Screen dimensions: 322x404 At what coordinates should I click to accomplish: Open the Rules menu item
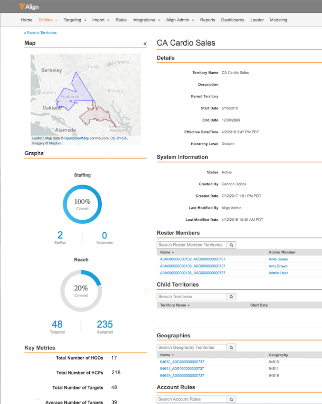(x=121, y=20)
